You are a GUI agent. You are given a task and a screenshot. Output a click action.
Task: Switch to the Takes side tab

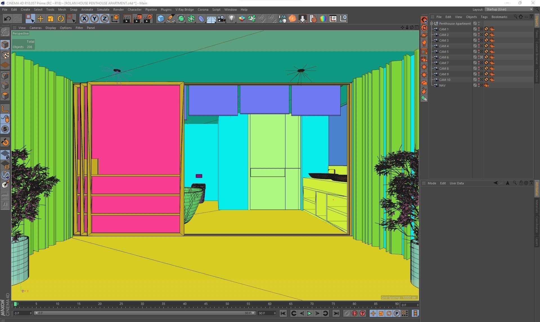click(x=537, y=34)
